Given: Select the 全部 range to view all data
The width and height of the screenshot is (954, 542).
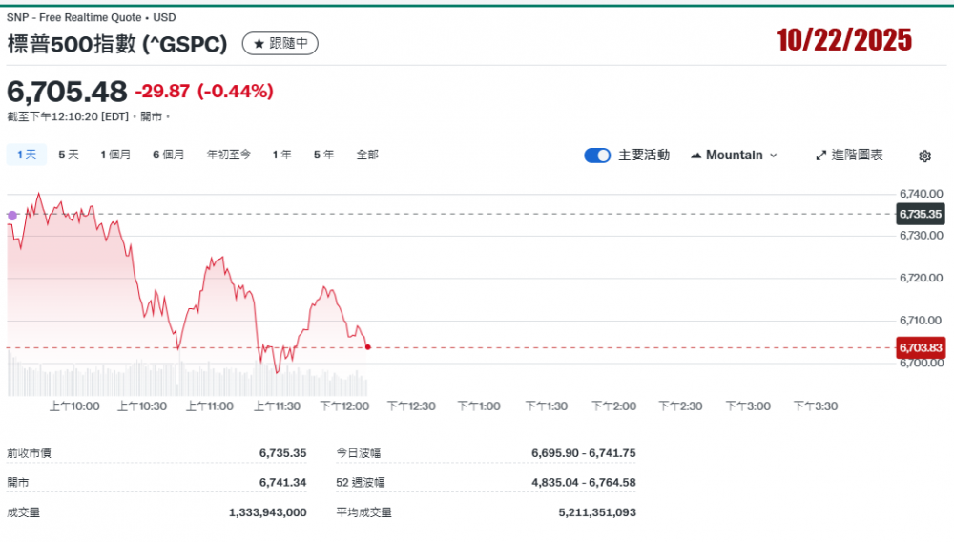Looking at the screenshot, I should [367, 155].
